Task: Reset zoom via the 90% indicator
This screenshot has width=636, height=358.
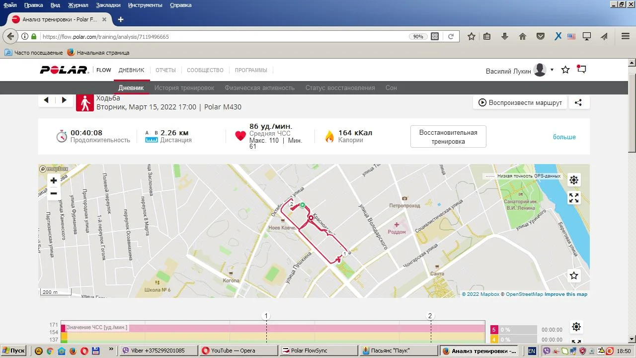Action: click(418, 36)
